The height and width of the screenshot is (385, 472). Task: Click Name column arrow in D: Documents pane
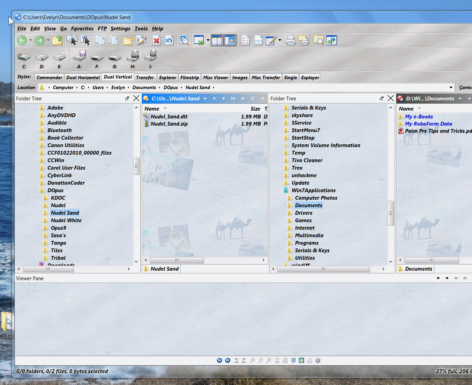coord(420,109)
